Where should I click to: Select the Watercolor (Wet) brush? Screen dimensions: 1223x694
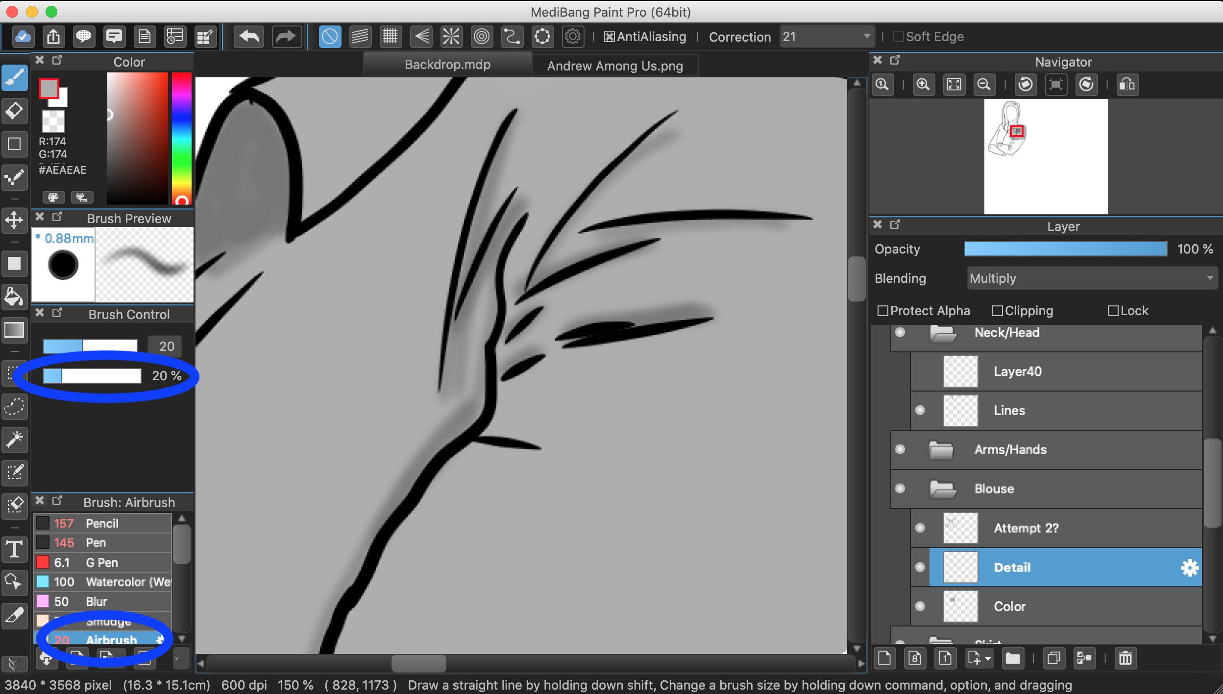point(102,582)
